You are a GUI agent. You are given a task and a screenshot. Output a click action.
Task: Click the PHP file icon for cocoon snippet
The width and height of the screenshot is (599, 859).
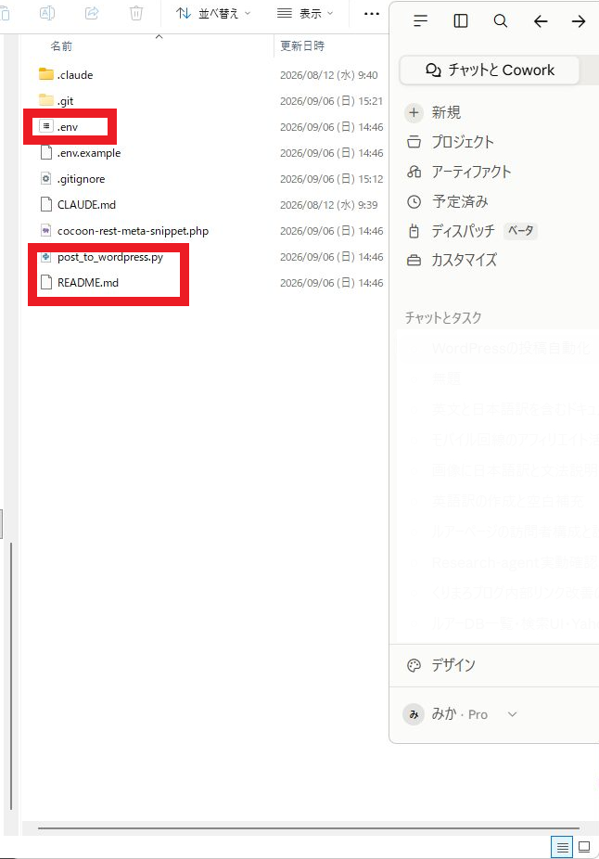(x=46, y=230)
